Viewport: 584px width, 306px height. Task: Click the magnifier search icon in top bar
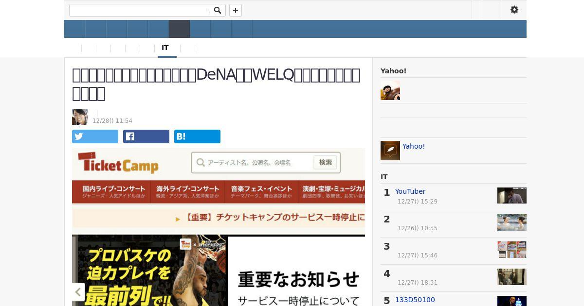[x=218, y=10]
